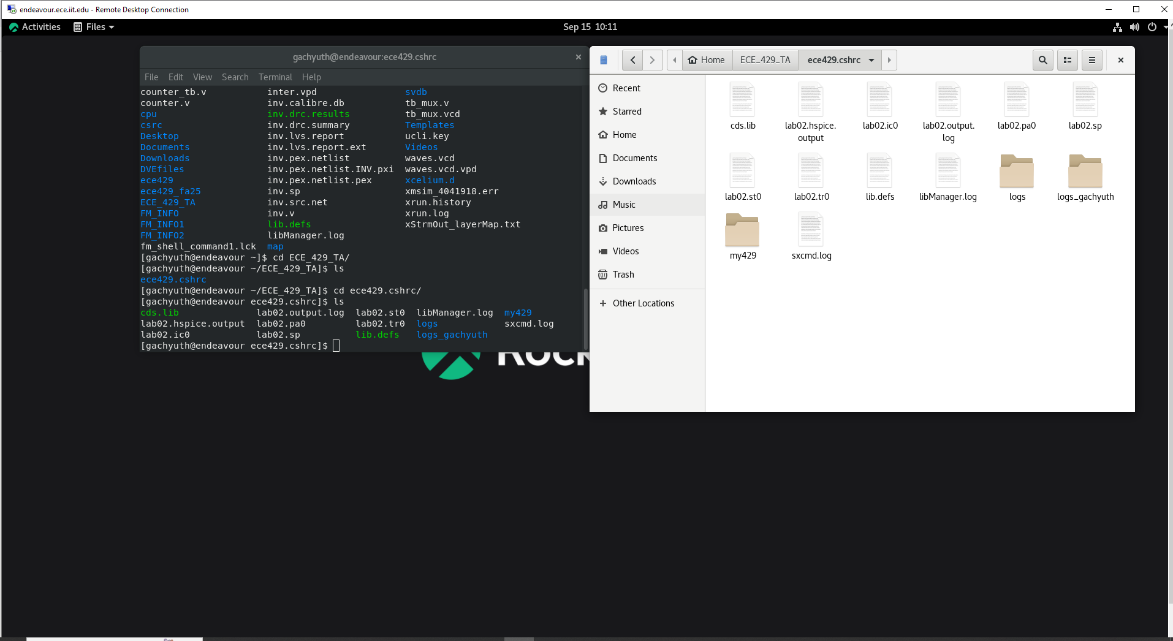Viewport: 1173px width, 641px height.
Task: Select the lib.defs file
Action: click(x=879, y=170)
